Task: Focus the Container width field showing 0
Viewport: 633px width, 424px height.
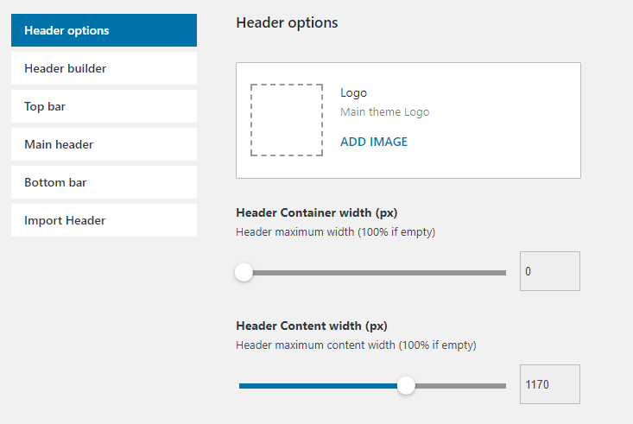Action: [548, 271]
